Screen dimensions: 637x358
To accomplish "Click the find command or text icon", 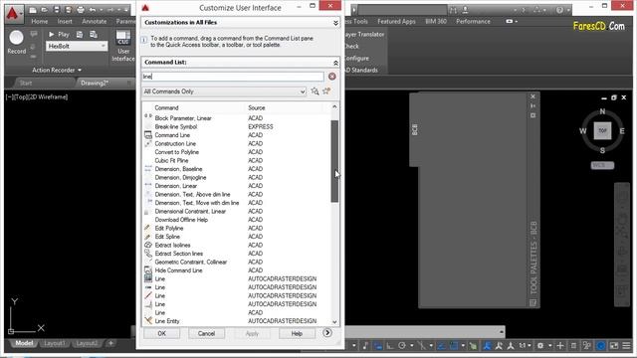I will tap(315, 91).
